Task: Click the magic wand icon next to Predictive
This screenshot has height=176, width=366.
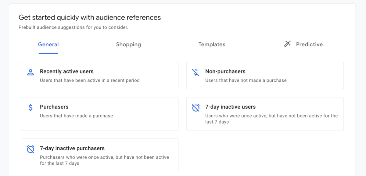Action: click(x=287, y=44)
